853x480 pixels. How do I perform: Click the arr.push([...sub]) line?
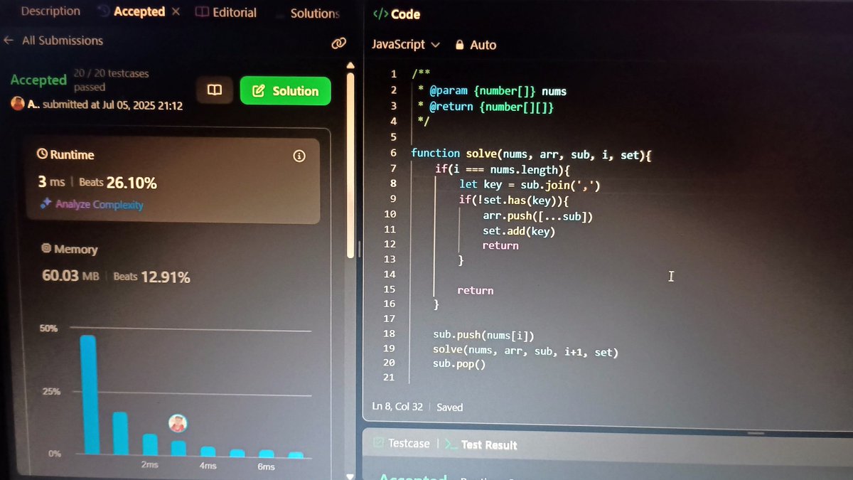pyautogui.click(x=537, y=215)
